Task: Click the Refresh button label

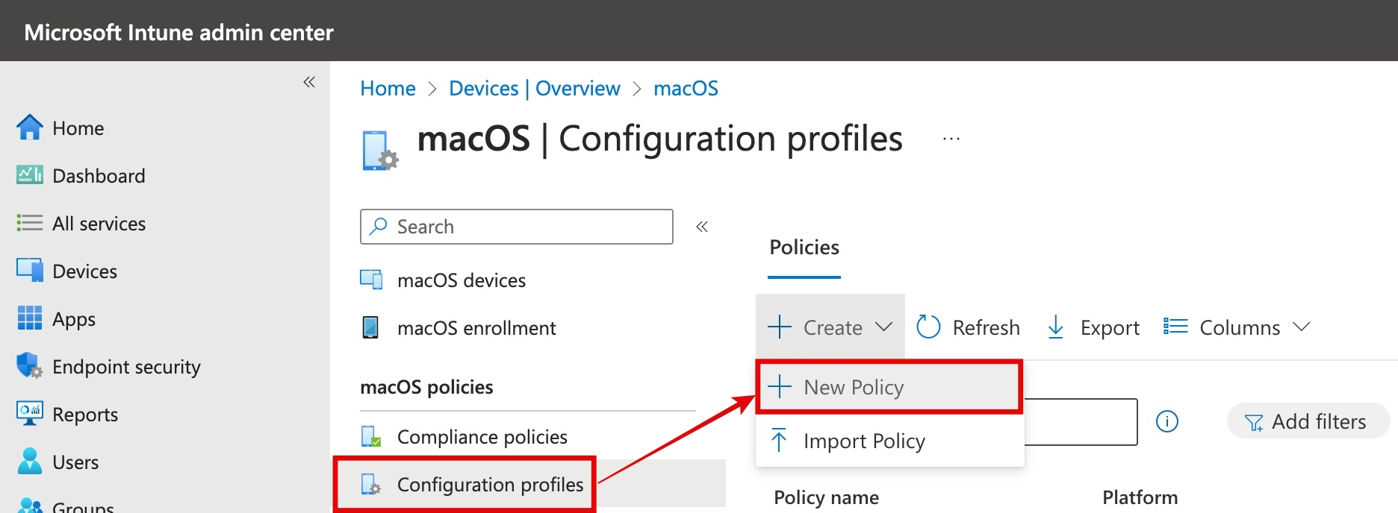Action: pyautogui.click(x=986, y=327)
